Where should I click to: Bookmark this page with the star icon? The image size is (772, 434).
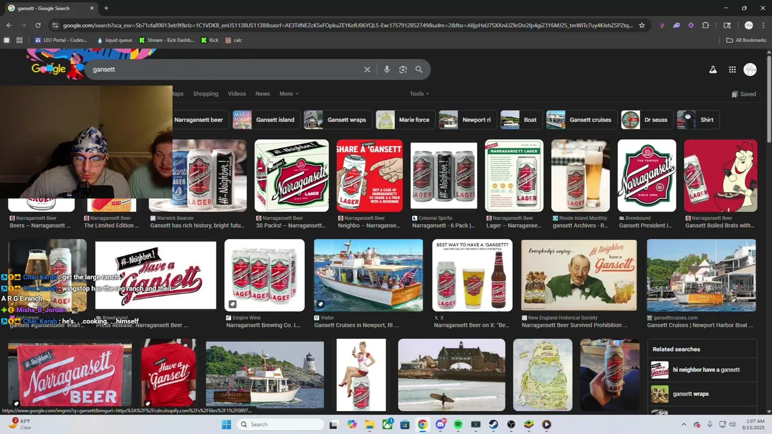[x=642, y=25]
